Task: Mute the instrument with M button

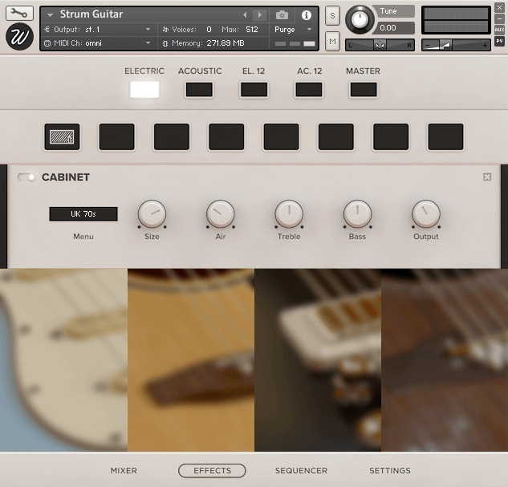Action: pos(332,39)
